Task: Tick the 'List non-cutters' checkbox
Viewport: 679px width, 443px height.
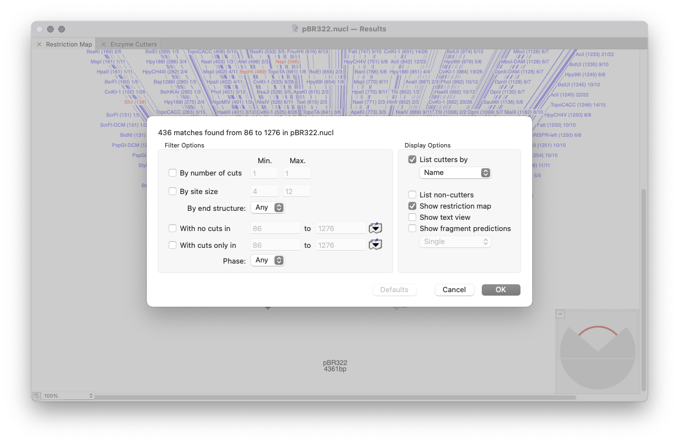Action: pyautogui.click(x=412, y=195)
